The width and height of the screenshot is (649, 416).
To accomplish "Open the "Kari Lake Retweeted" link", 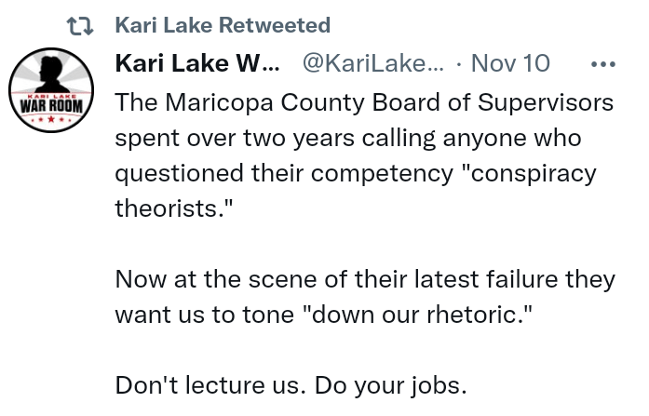I will coord(223,25).
